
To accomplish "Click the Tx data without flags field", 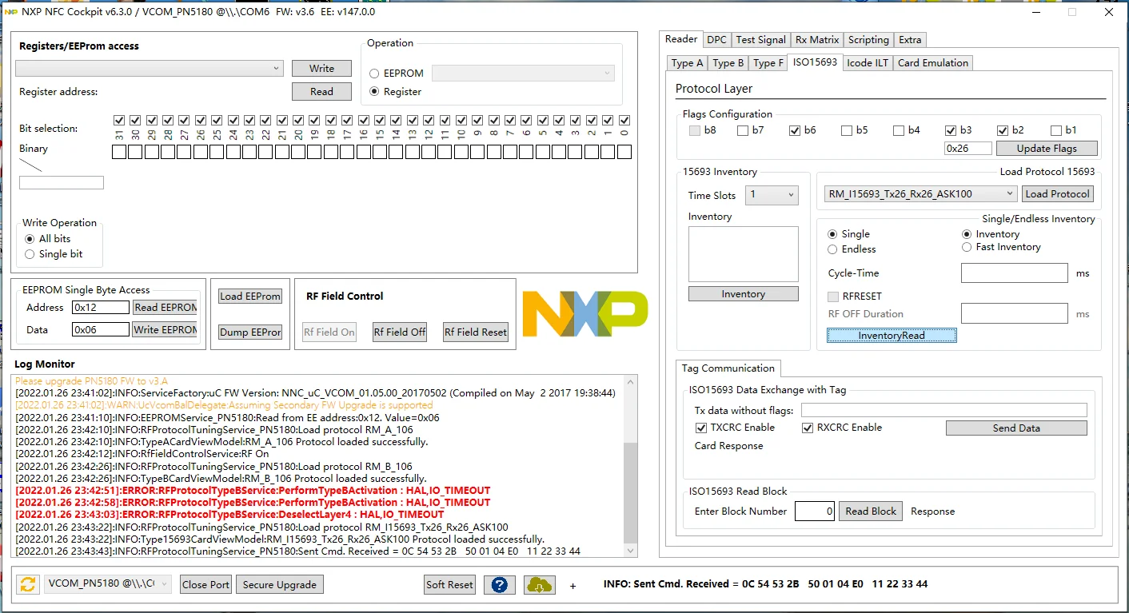I will [944, 410].
